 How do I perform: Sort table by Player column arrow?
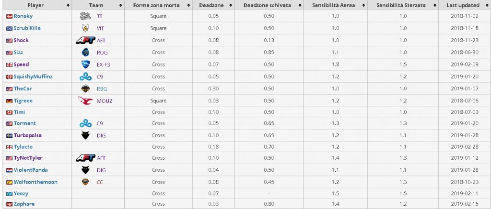coord(68,5)
